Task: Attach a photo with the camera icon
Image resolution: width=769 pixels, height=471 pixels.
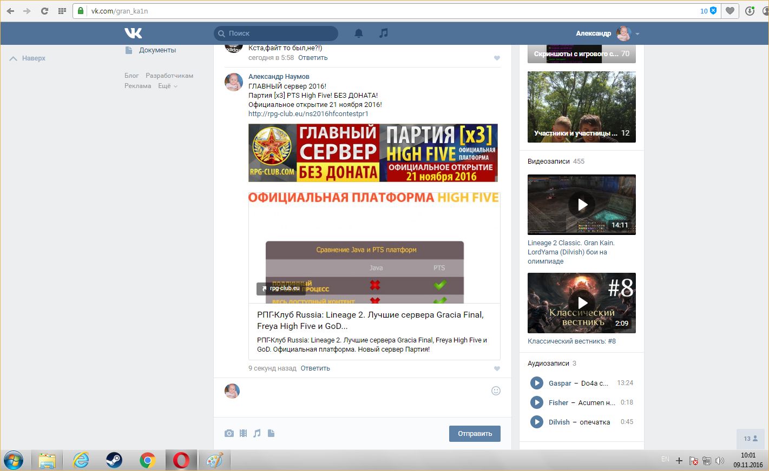Action: (x=229, y=433)
